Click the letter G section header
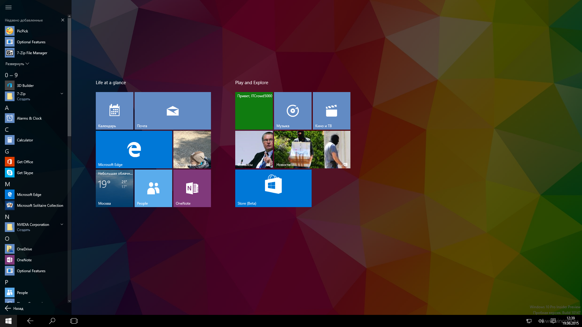This screenshot has height=327, width=582. (x=7, y=151)
